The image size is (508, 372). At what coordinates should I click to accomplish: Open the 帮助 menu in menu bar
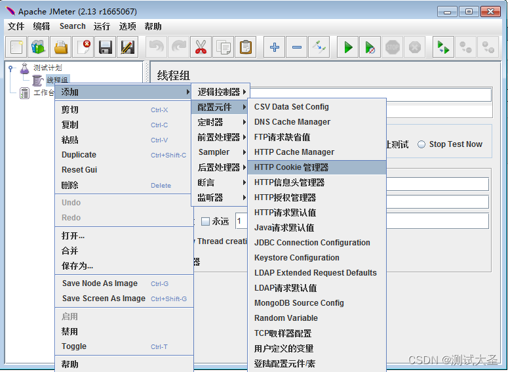tap(153, 26)
